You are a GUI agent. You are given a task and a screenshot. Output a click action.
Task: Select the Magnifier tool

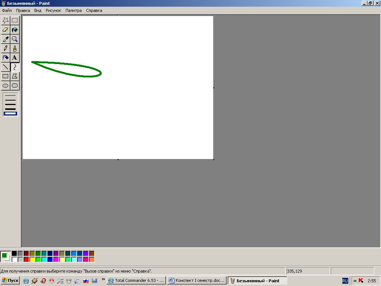click(15, 39)
